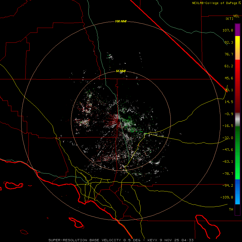Pick the purple segment of the color bar
242x242 pixels.
[x=237, y=30]
